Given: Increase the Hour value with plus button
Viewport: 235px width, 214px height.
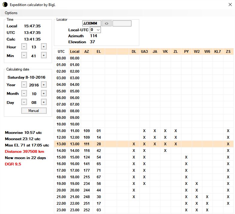Looking at the screenshot, I should [x=44, y=47].
